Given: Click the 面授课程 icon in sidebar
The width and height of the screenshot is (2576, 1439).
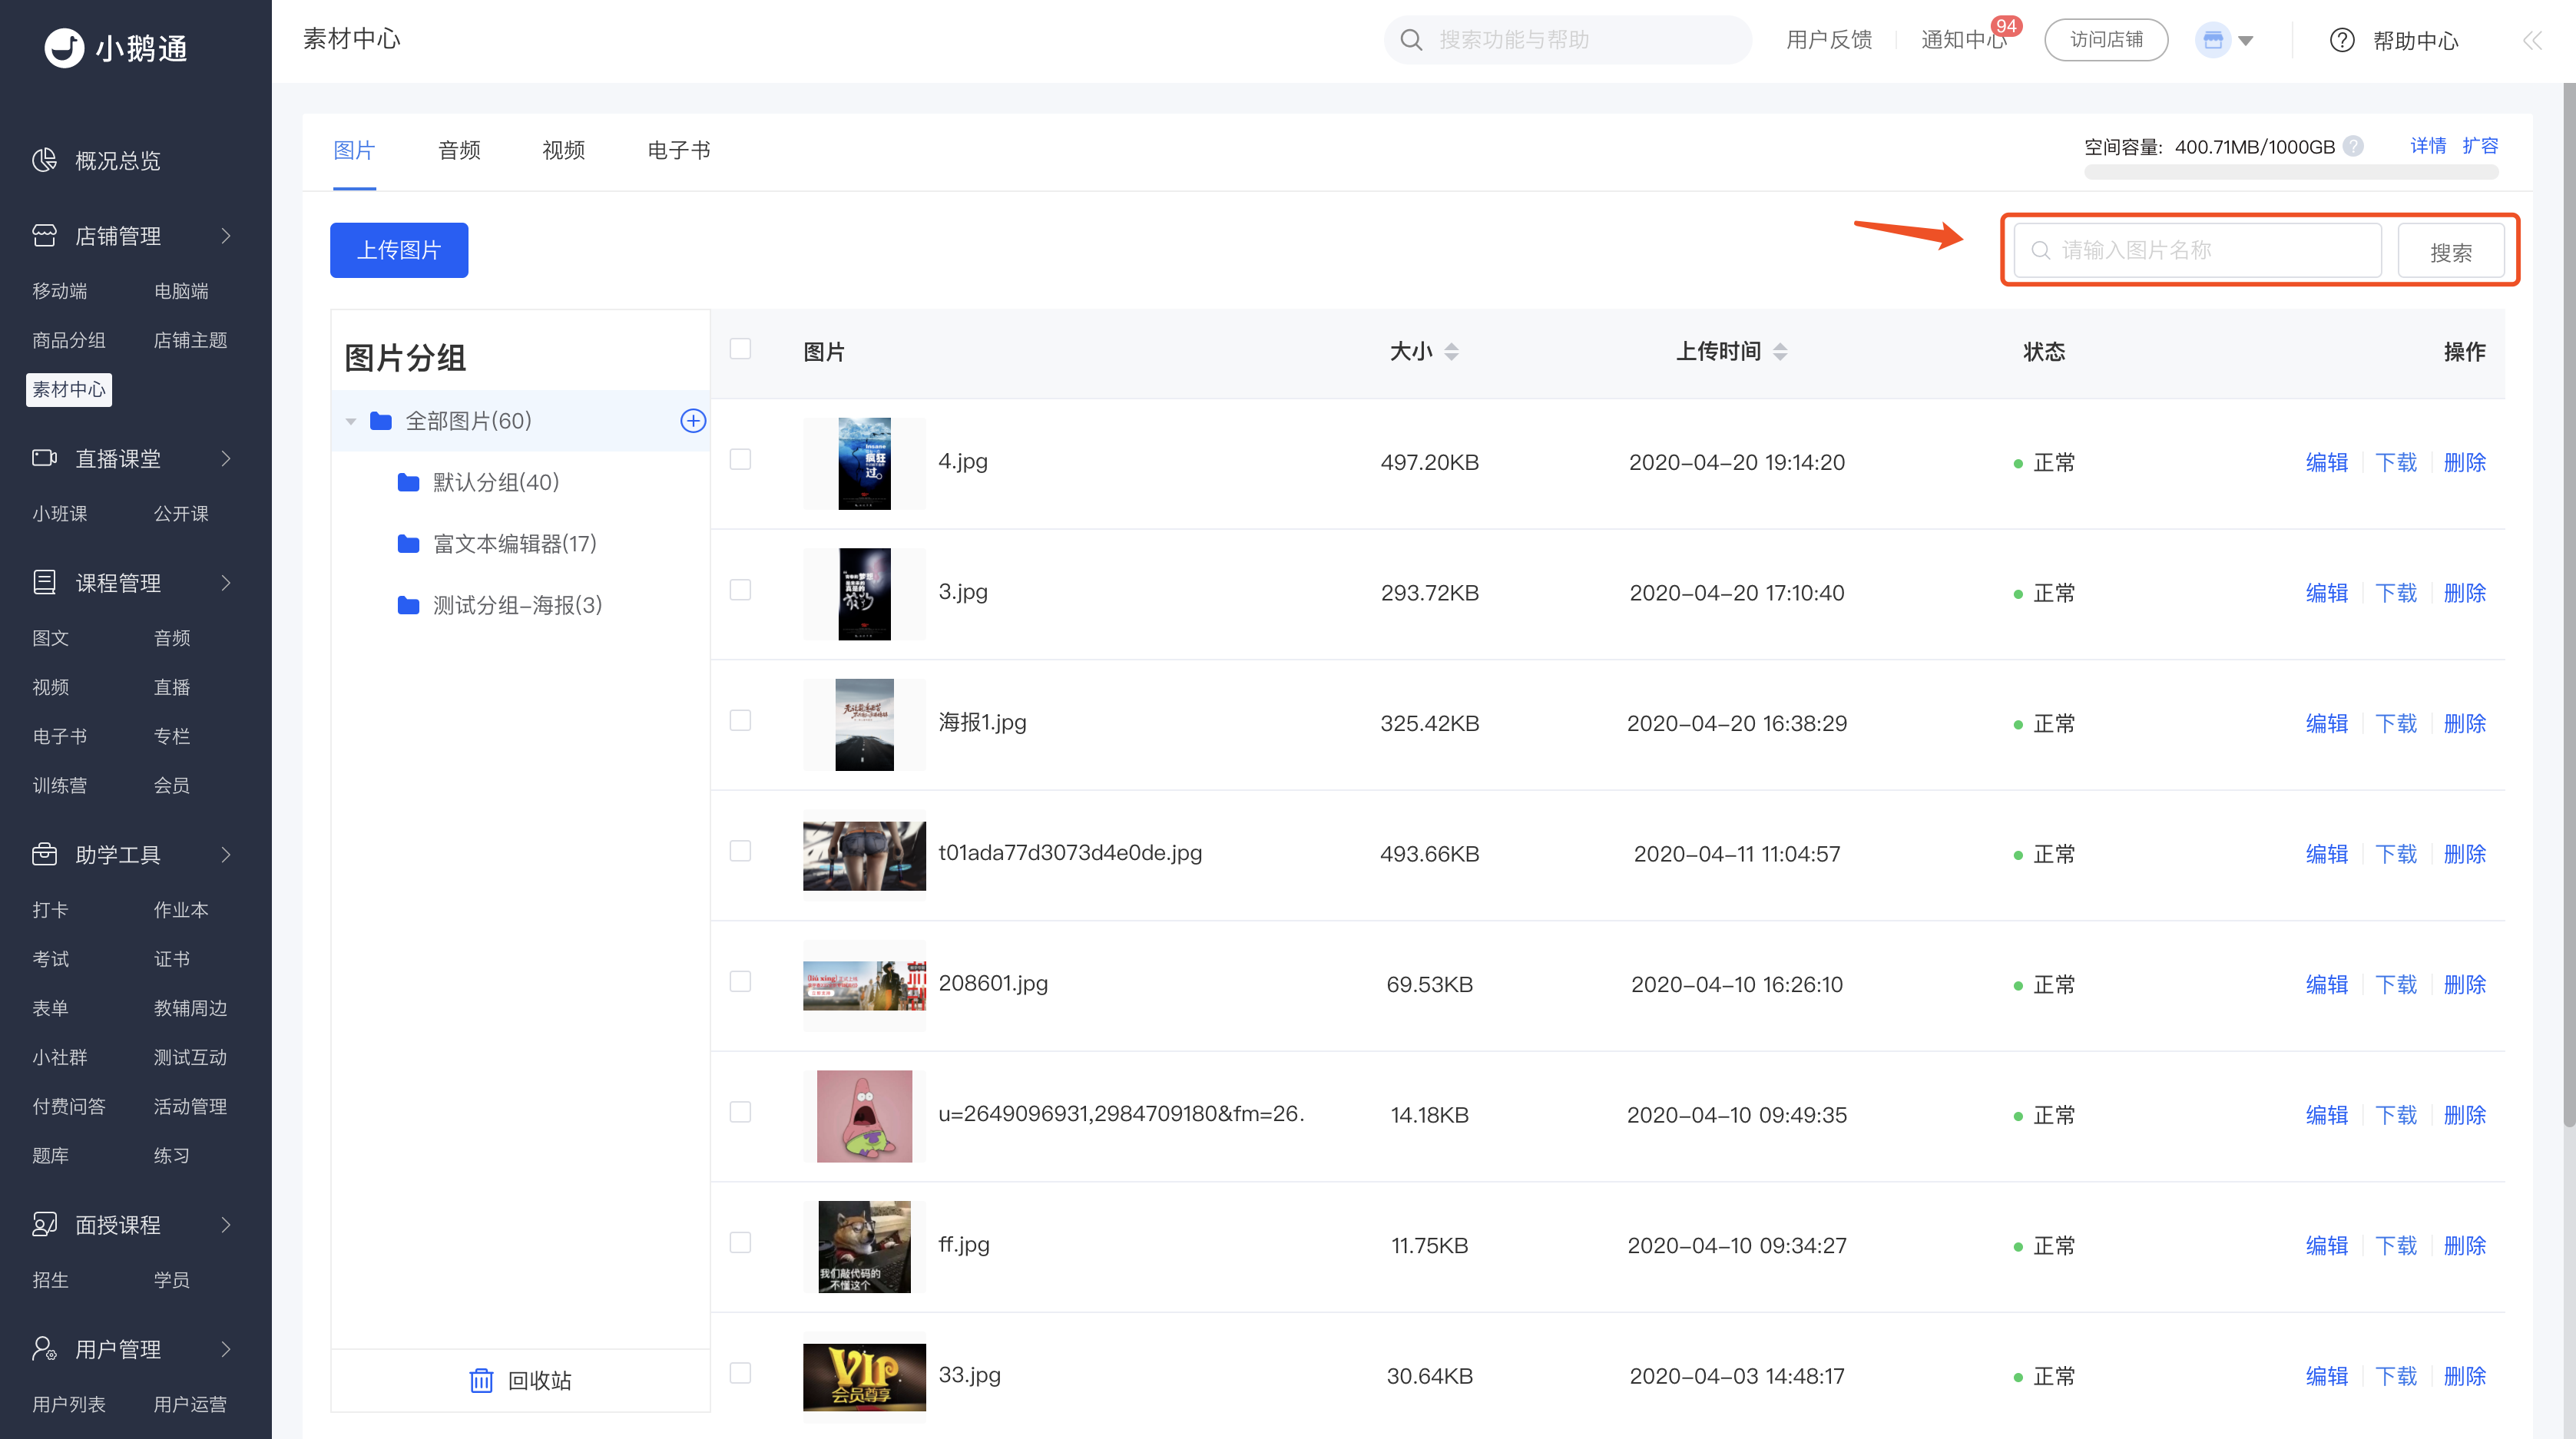Looking at the screenshot, I should click(45, 1224).
